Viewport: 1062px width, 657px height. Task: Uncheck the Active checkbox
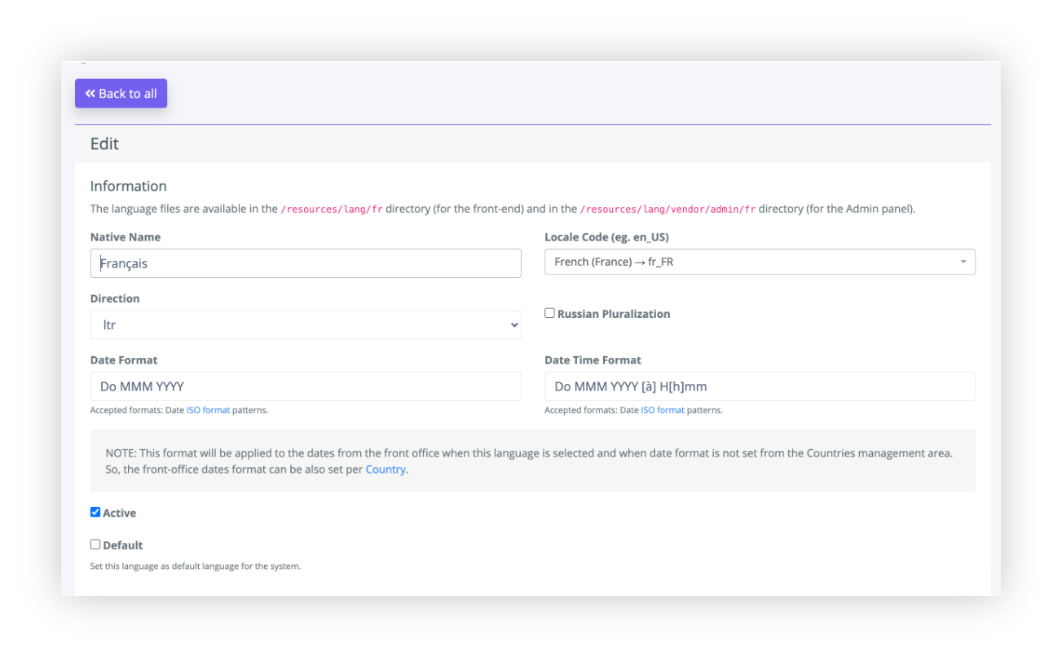tap(95, 513)
